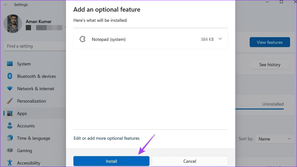Viewport: 297px width, 167px height.
Task: Open System settings from the sidebar
Action: [23, 64]
